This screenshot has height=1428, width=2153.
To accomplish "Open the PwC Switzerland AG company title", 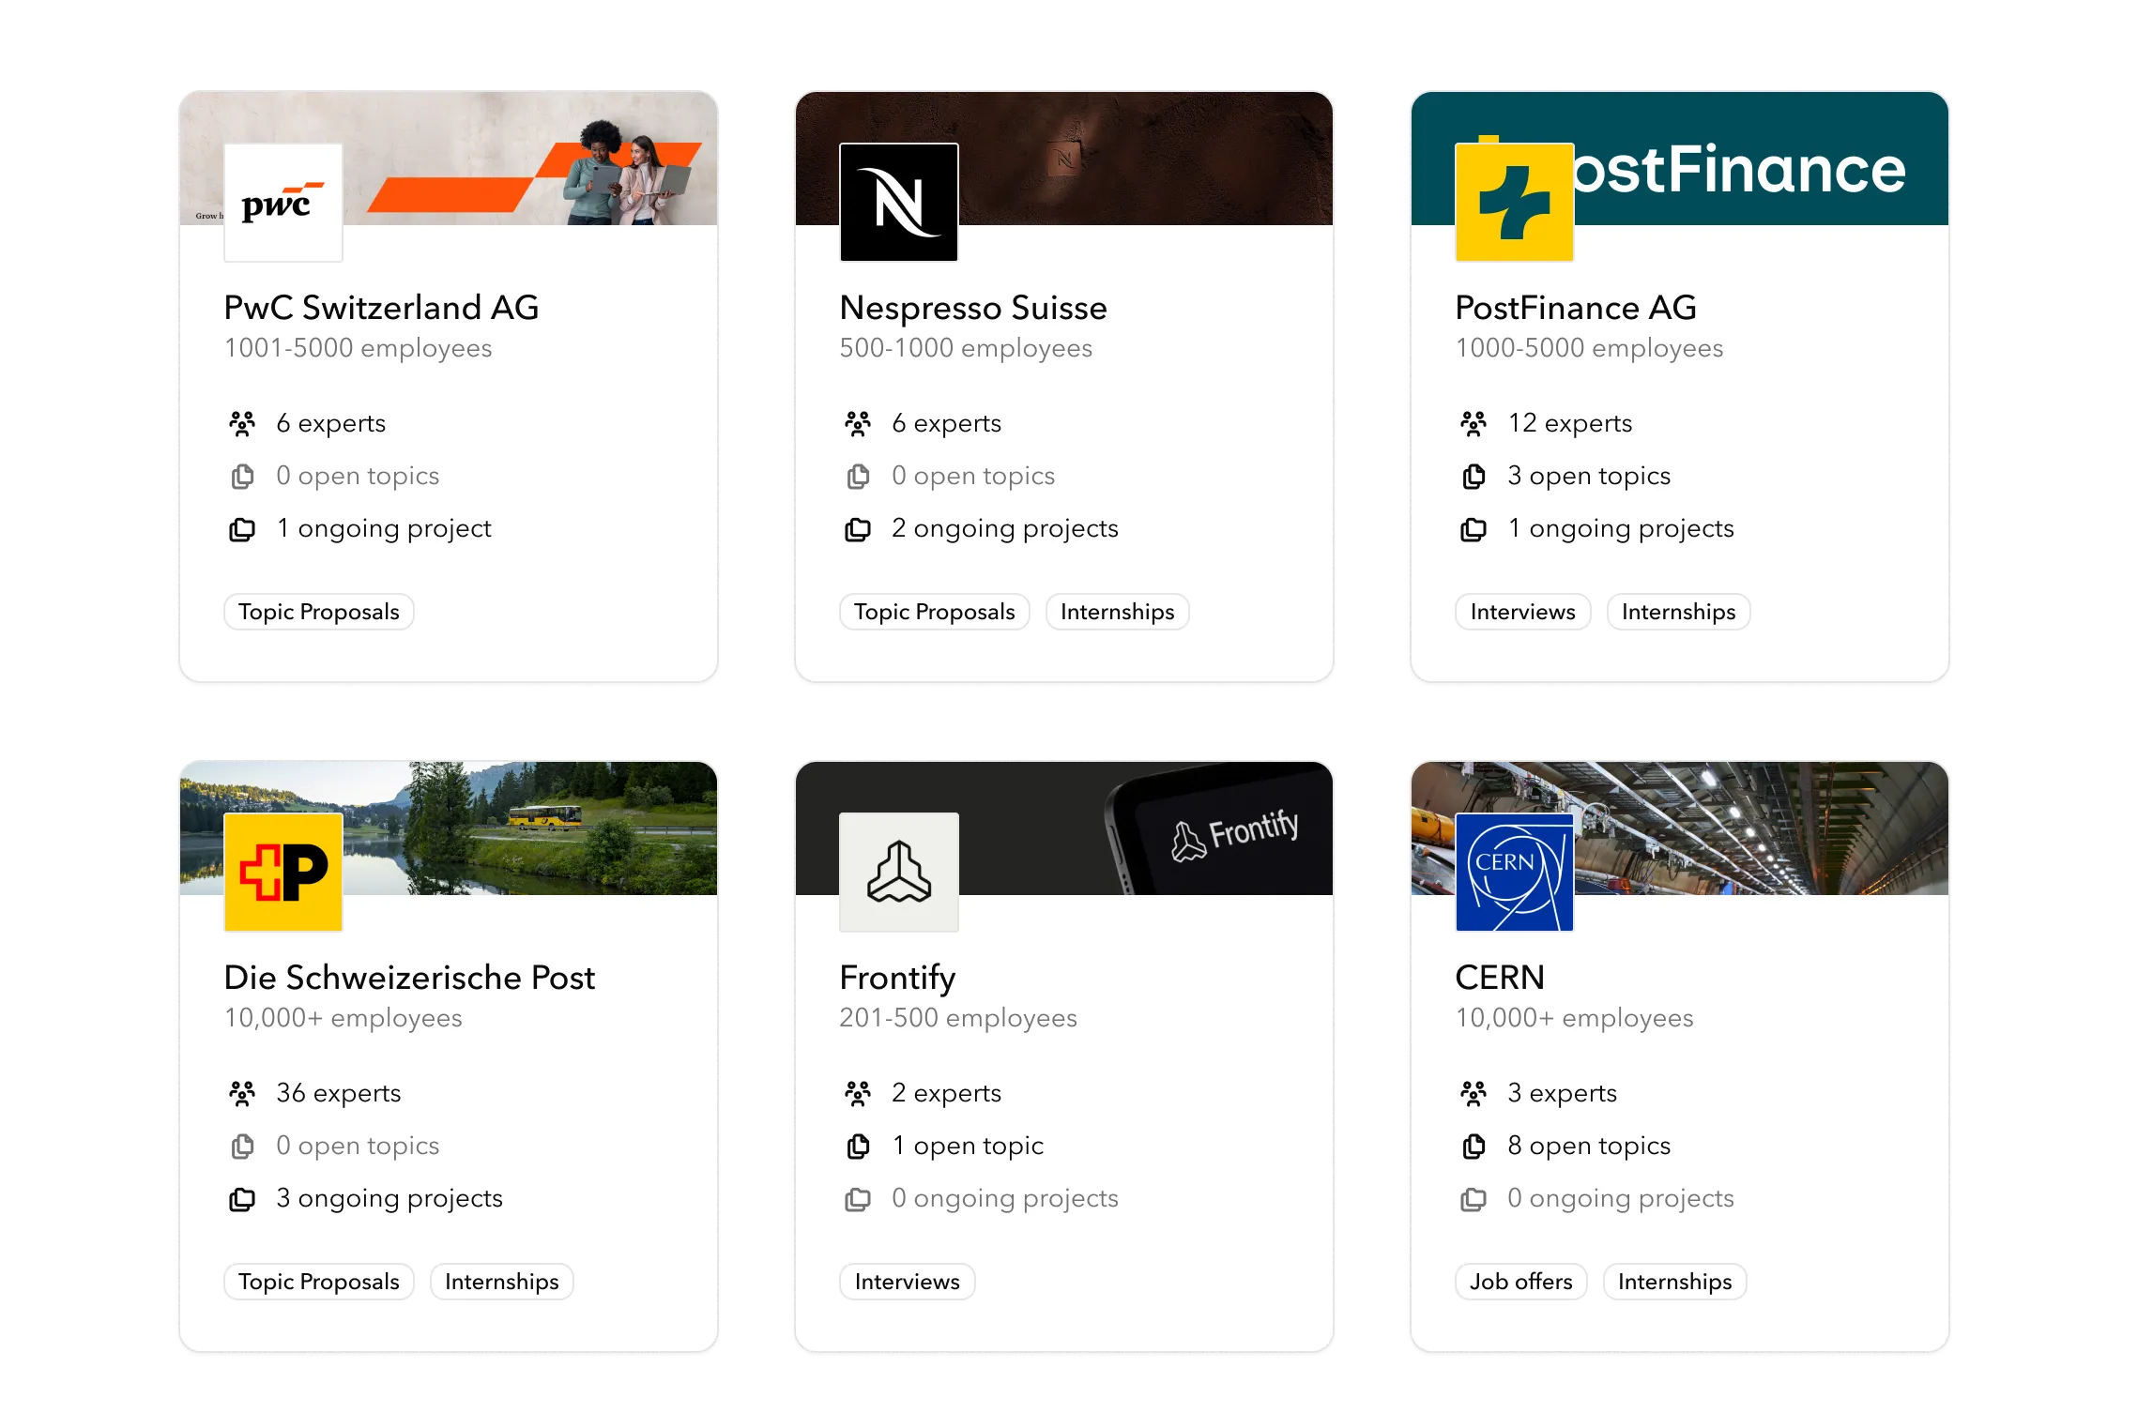I will 381,308.
